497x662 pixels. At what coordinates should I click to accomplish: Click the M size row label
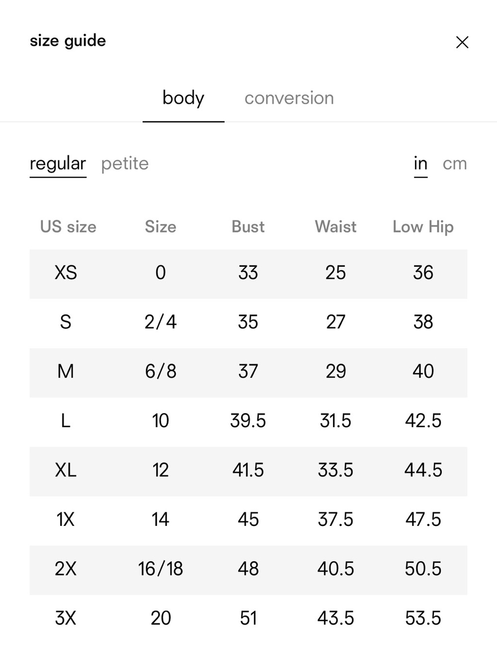pos(66,371)
